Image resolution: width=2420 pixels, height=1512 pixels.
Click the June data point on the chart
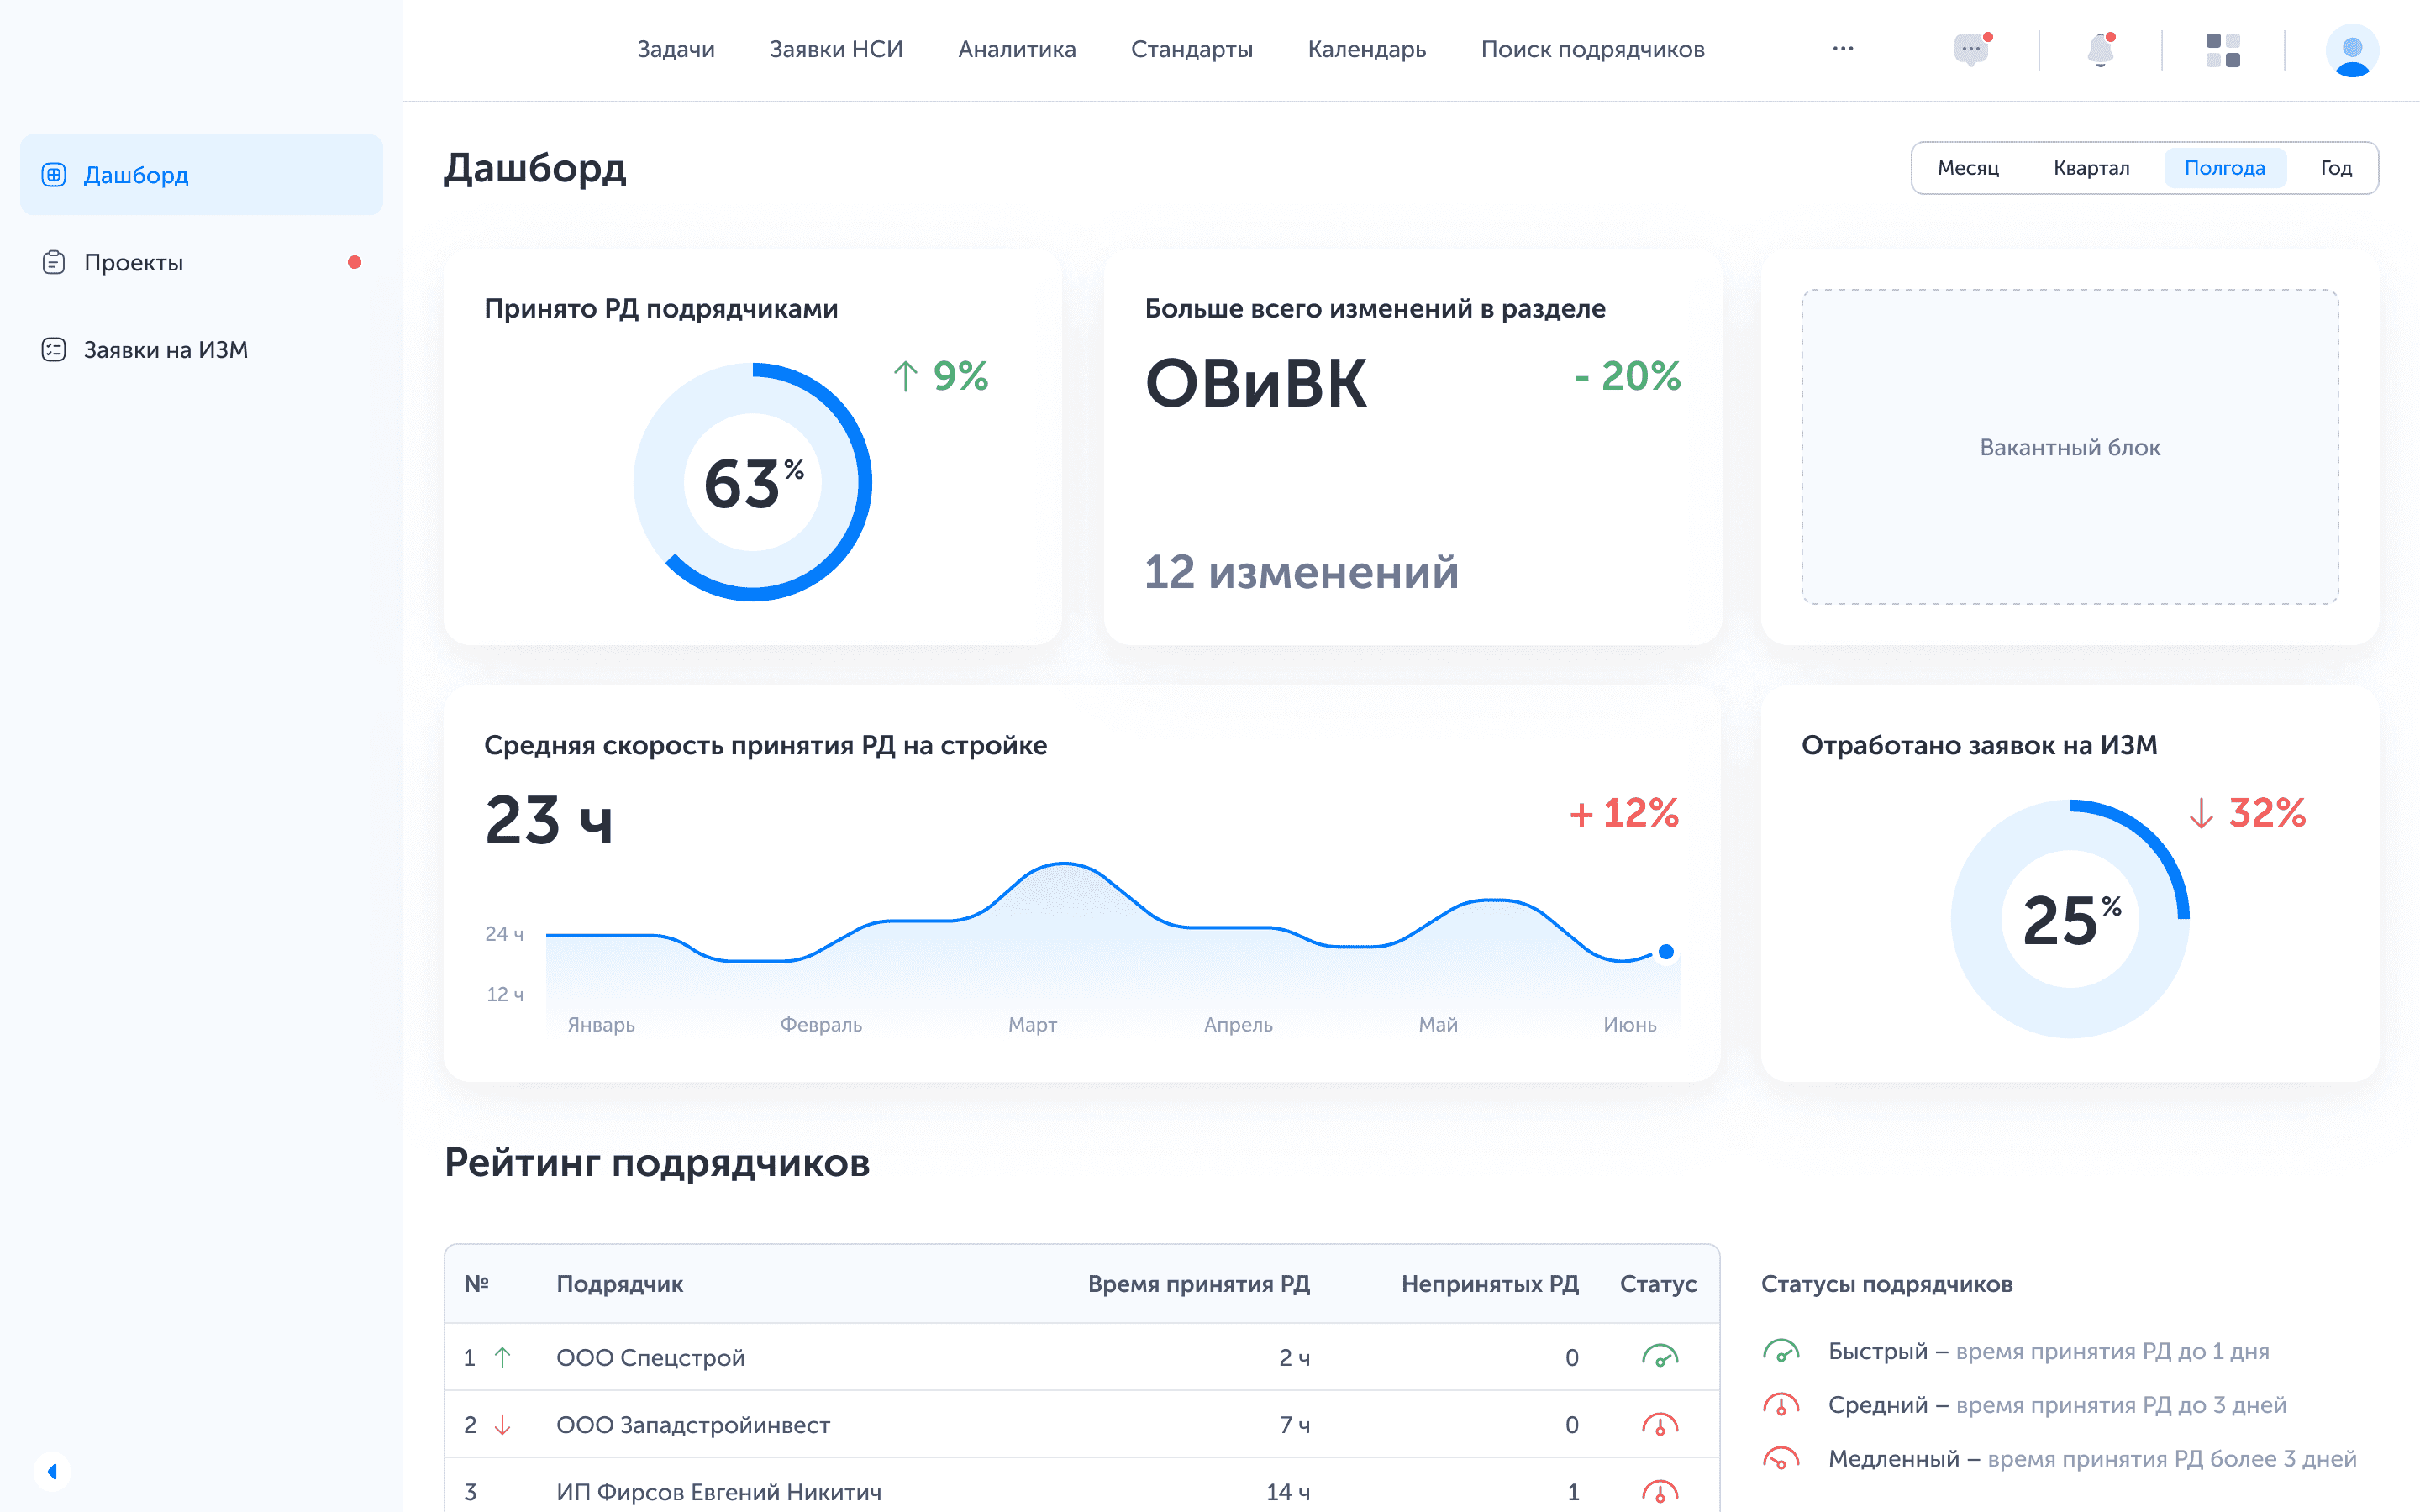[1665, 952]
